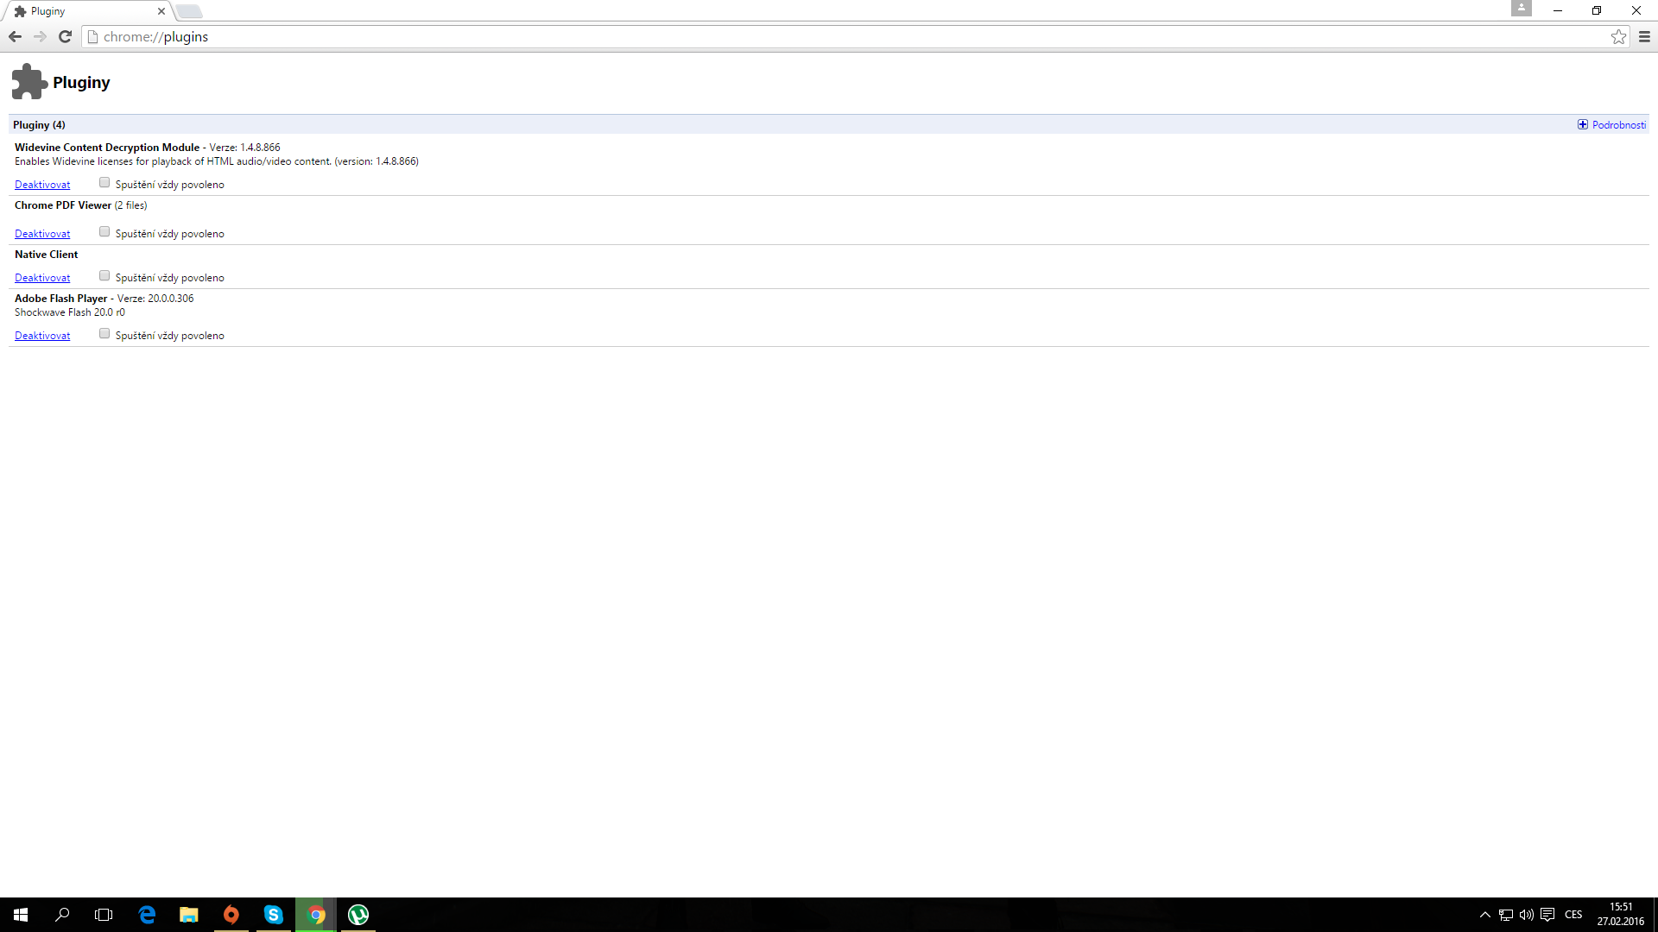The width and height of the screenshot is (1658, 932).
Task: Click the browser back arrow
Action: click(15, 36)
